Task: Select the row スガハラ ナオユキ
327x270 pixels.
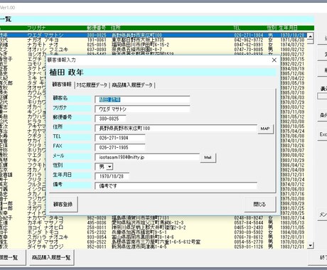Action: pos(154,237)
